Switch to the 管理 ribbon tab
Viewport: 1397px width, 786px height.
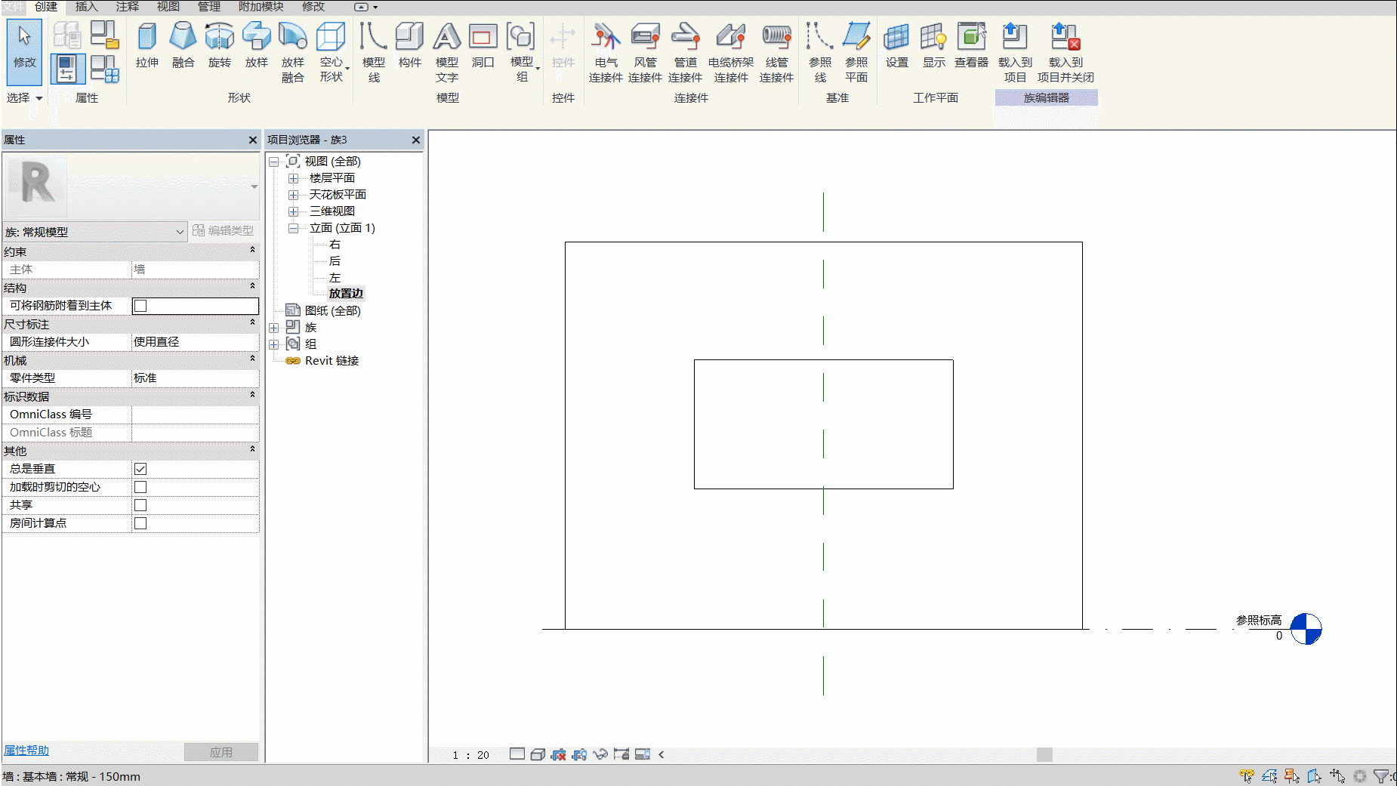coord(208,7)
